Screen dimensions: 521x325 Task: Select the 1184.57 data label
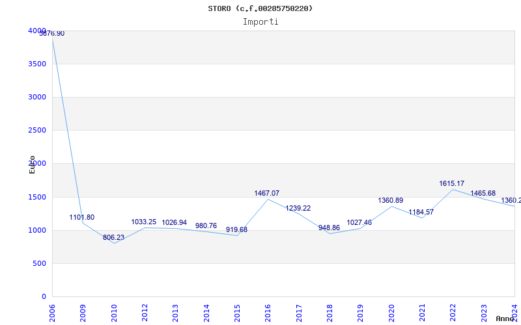coord(421,212)
